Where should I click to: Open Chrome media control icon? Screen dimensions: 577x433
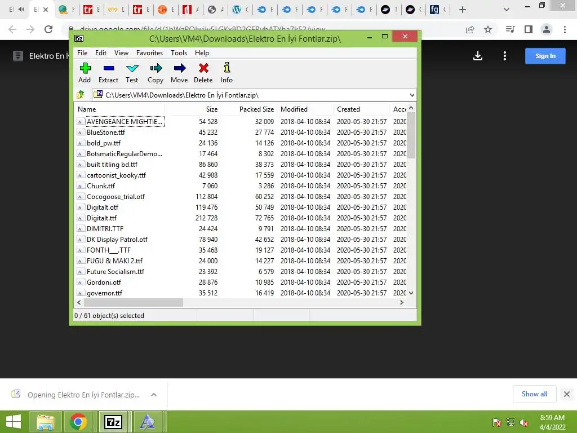tap(510, 29)
